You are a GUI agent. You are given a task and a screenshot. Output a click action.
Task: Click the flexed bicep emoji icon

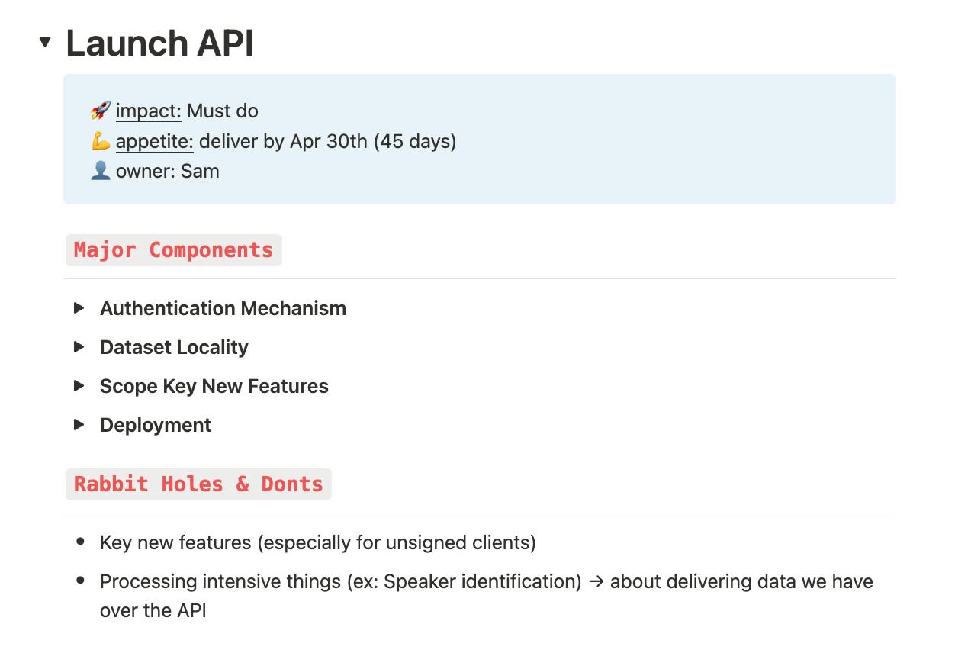[x=101, y=141]
